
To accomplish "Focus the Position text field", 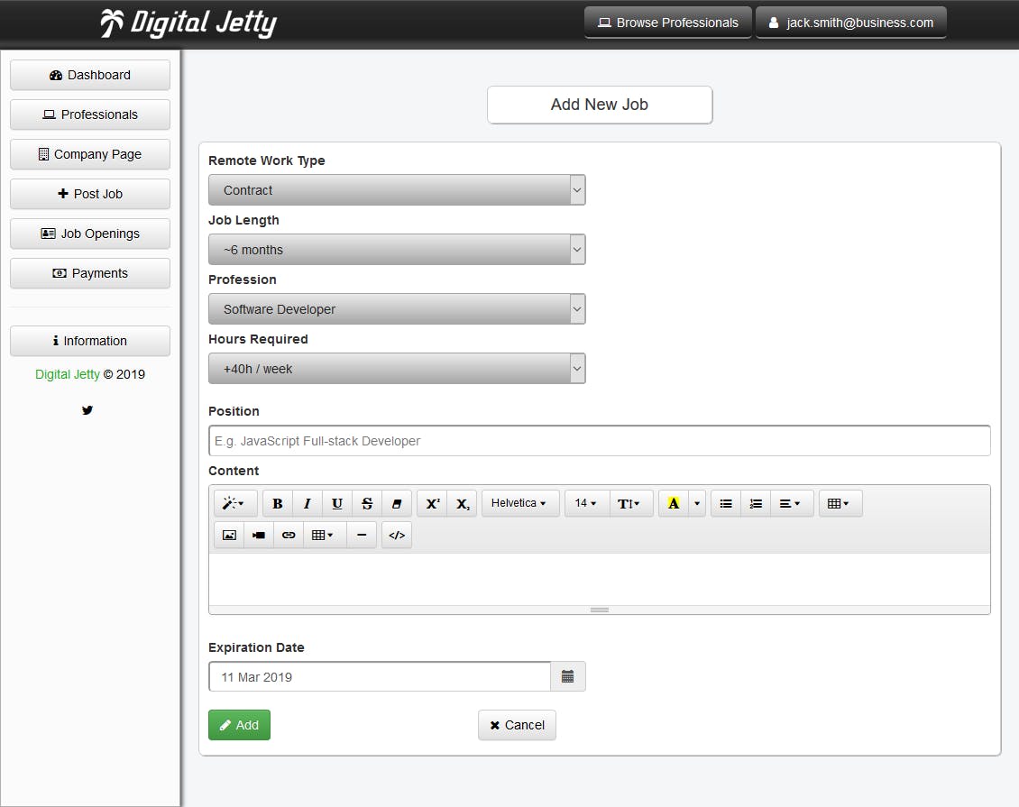I will [x=600, y=441].
